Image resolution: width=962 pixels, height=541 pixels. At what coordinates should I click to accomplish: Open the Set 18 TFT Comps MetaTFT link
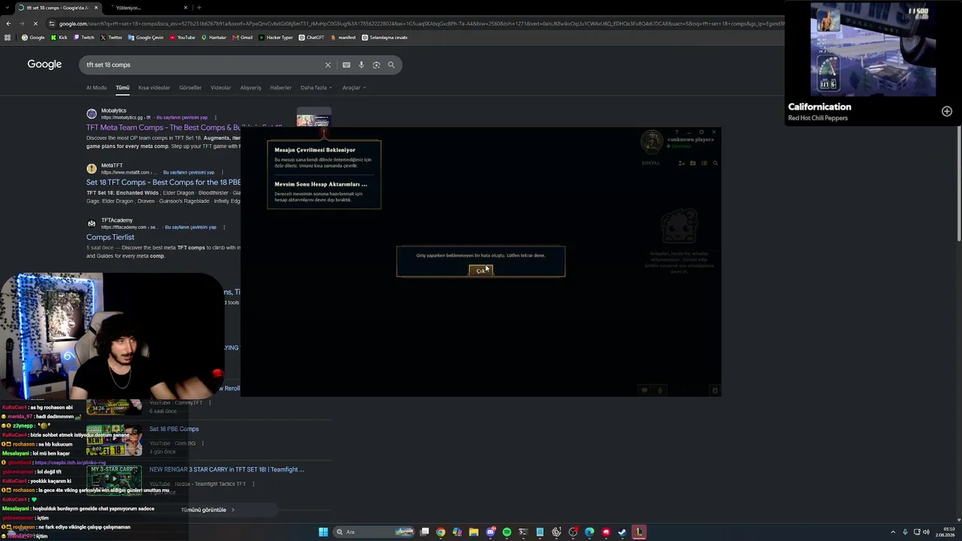(163, 183)
